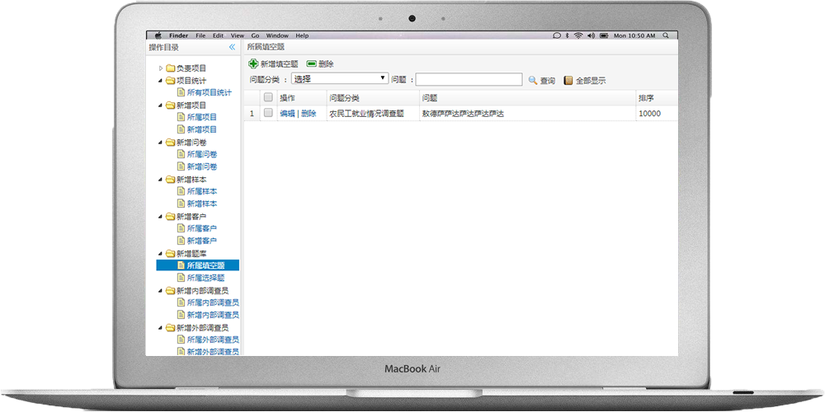Open the File menu in the menu bar

[x=200, y=35]
